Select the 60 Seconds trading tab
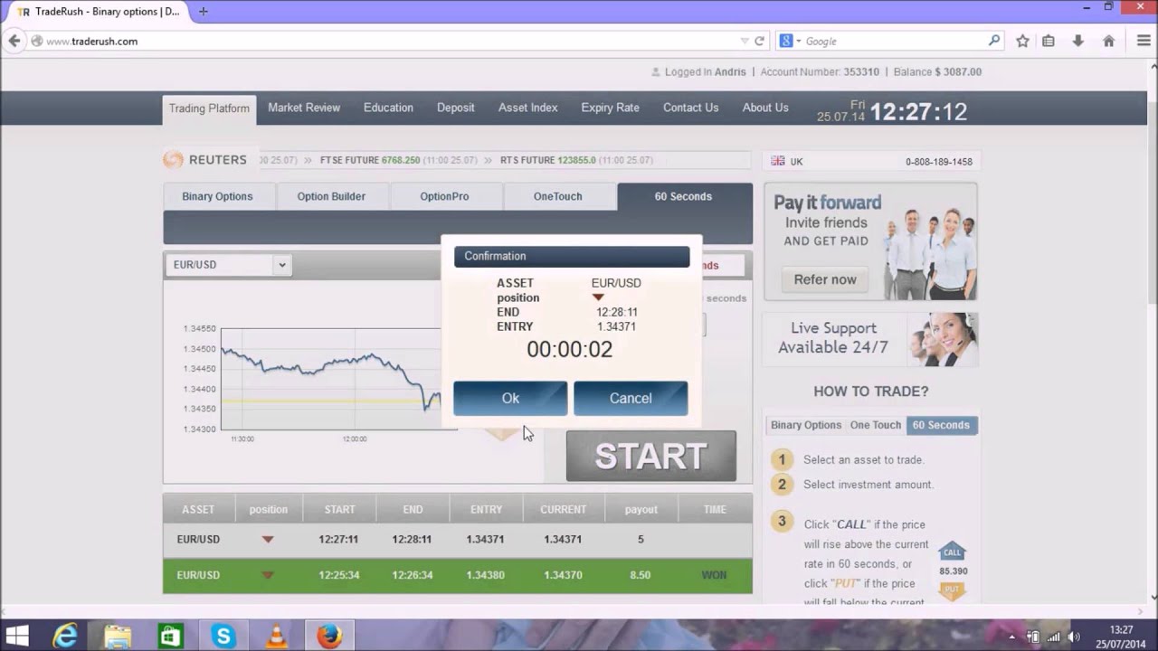This screenshot has width=1158, height=651. tap(684, 196)
